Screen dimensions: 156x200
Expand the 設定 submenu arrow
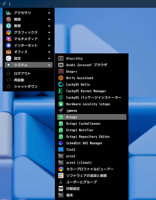pos(49,58)
